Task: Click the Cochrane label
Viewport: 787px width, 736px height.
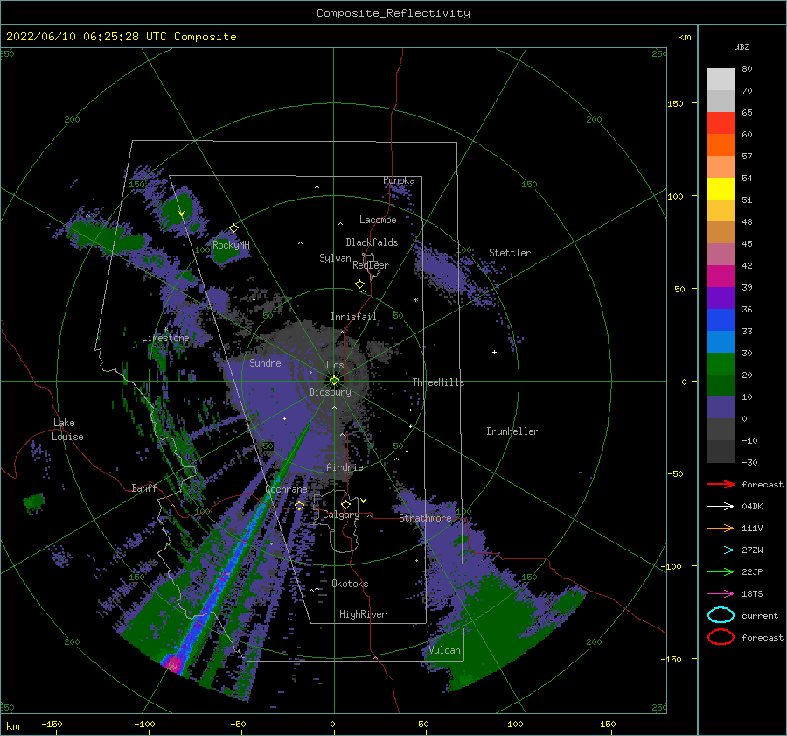Action: (x=286, y=489)
